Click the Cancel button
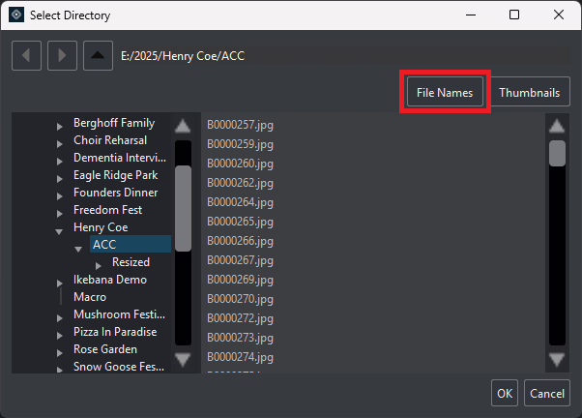Image resolution: width=582 pixels, height=418 pixels. (x=547, y=393)
